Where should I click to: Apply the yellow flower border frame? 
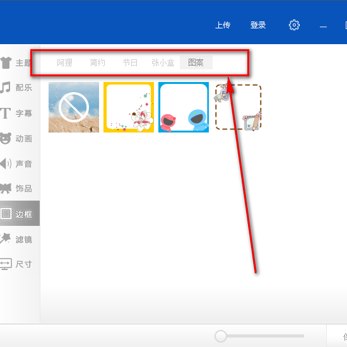pos(129,107)
